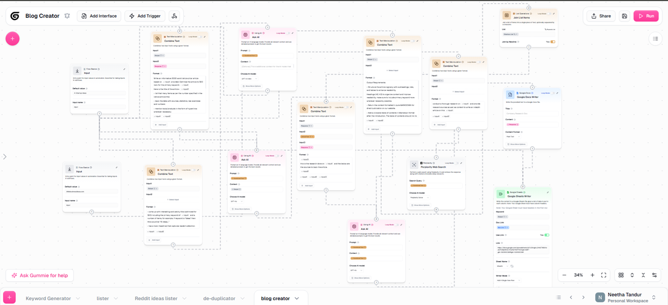The width and height of the screenshot is (668, 305).
Task: Open the blog creator tab dropdown chevron
Action: 297,299
